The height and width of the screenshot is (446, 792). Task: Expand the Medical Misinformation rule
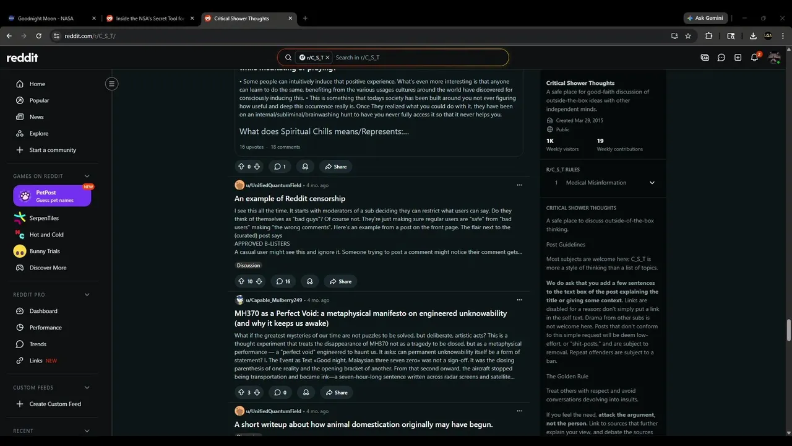[x=652, y=183]
